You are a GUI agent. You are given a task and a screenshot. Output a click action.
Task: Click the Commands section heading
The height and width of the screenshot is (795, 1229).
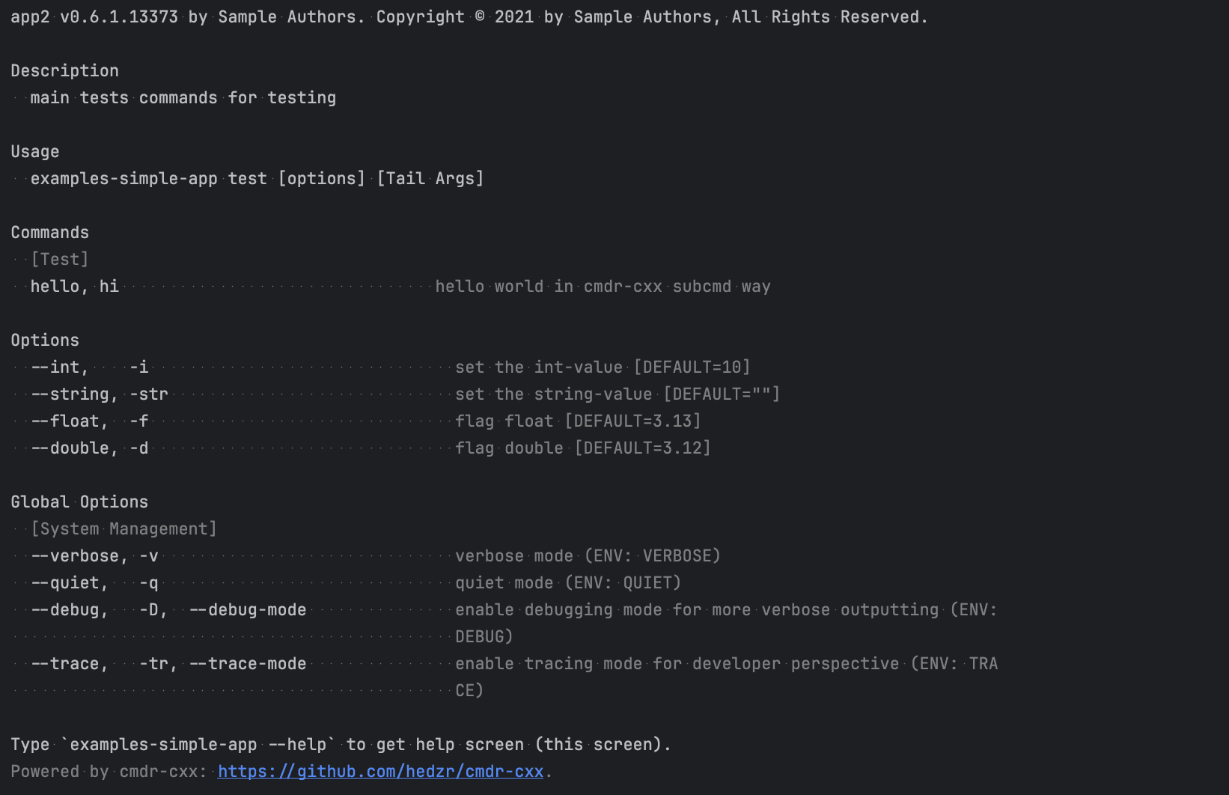click(49, 233)
